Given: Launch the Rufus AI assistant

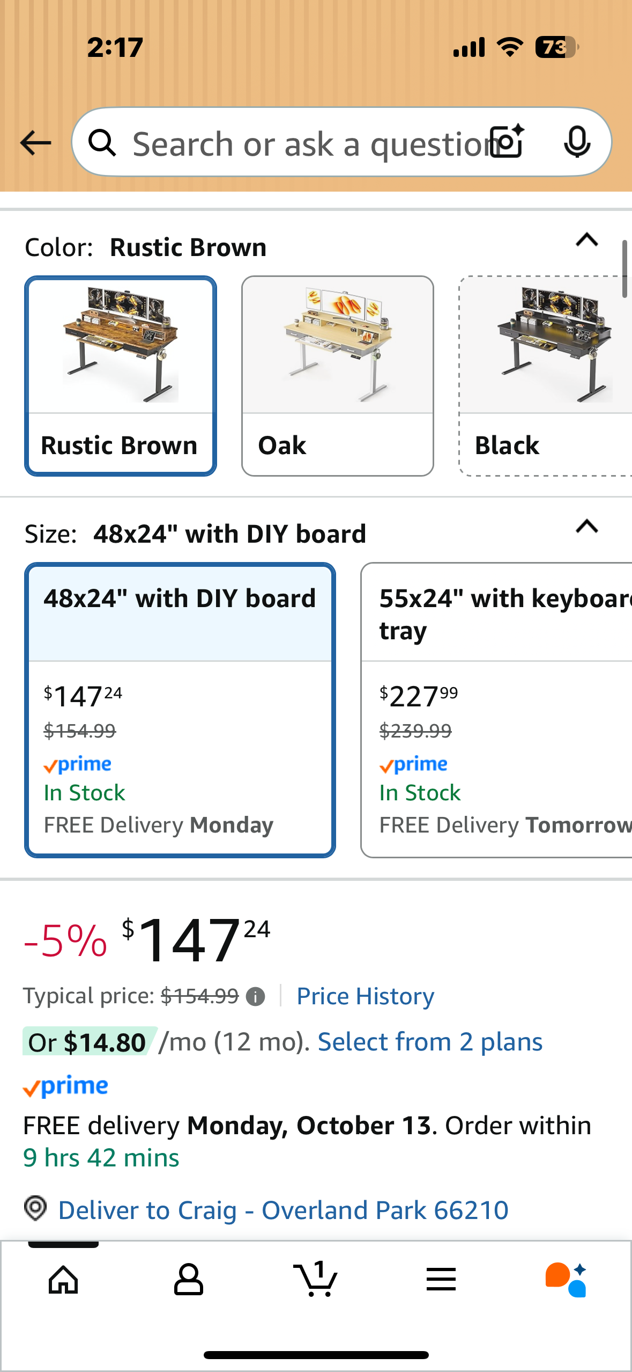Looking at the screenshot, I should [566, 1280].
